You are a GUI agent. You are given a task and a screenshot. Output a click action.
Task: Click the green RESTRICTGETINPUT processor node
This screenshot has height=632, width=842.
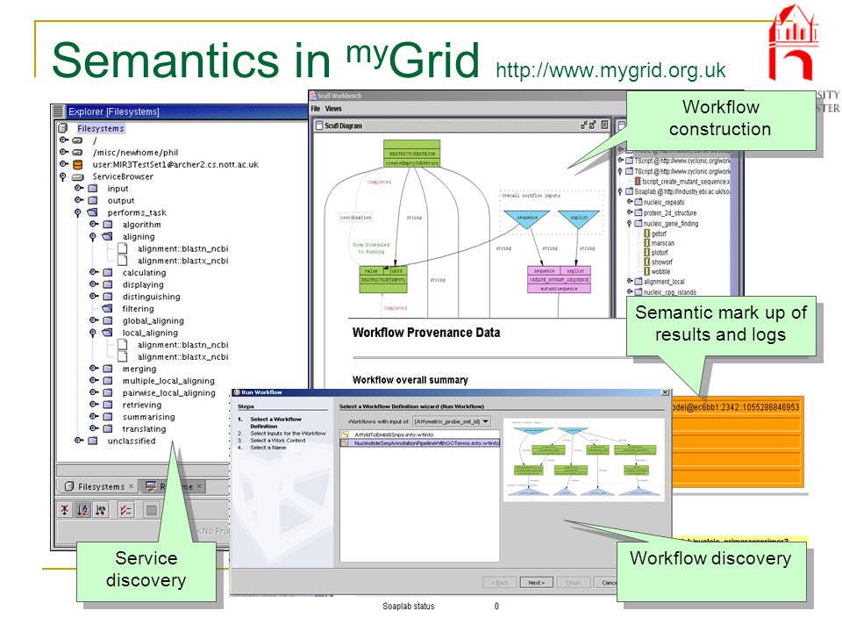click(x=383, y=279)
